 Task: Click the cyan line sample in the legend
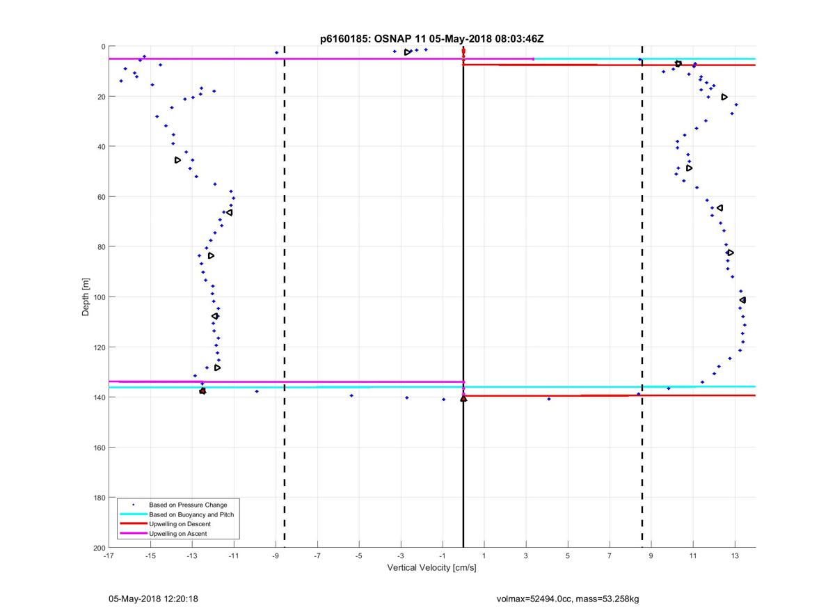[x=133, y=514]
